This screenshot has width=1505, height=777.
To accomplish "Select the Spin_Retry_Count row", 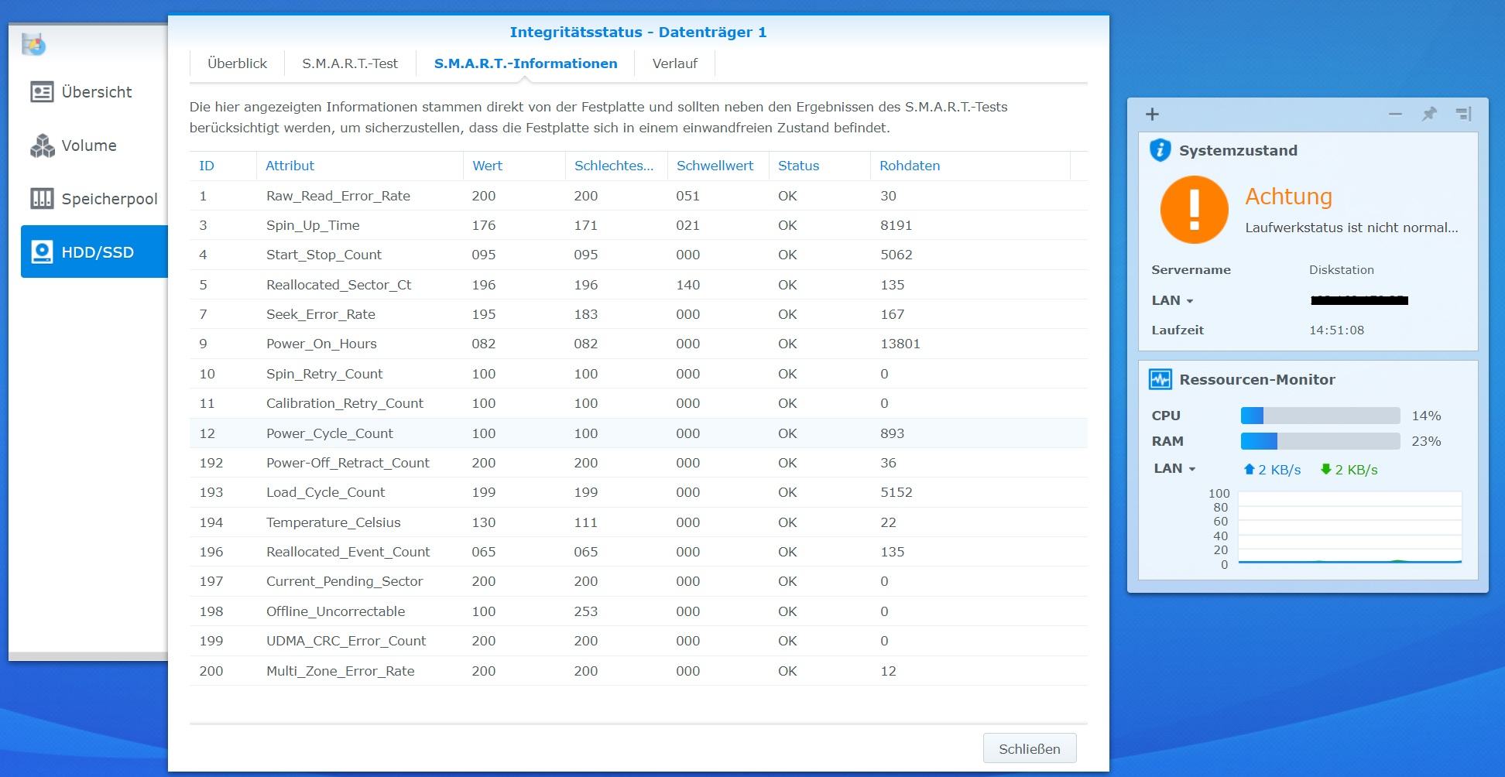I will point(638,374).
